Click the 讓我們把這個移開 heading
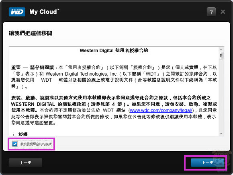 pos(31,33)
